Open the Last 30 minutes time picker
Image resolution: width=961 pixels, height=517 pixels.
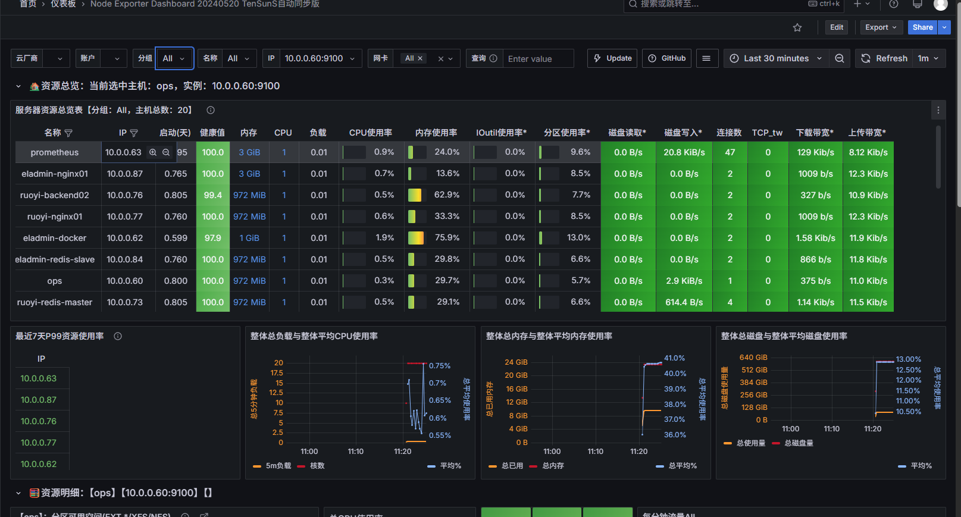tap(776, 58)
